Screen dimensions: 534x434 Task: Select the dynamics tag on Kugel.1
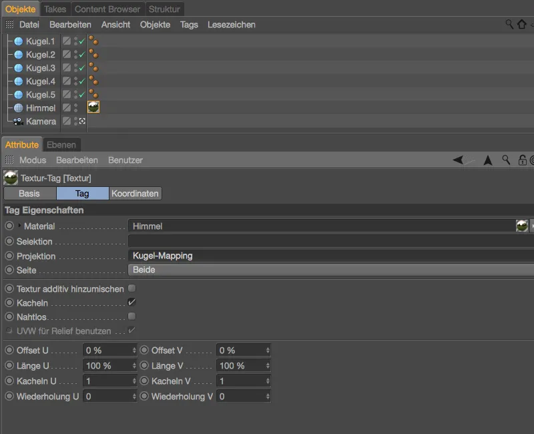click(x=93, y=41)
